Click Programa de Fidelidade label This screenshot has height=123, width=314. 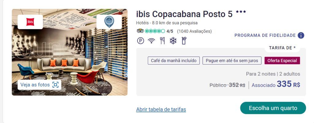265,35
